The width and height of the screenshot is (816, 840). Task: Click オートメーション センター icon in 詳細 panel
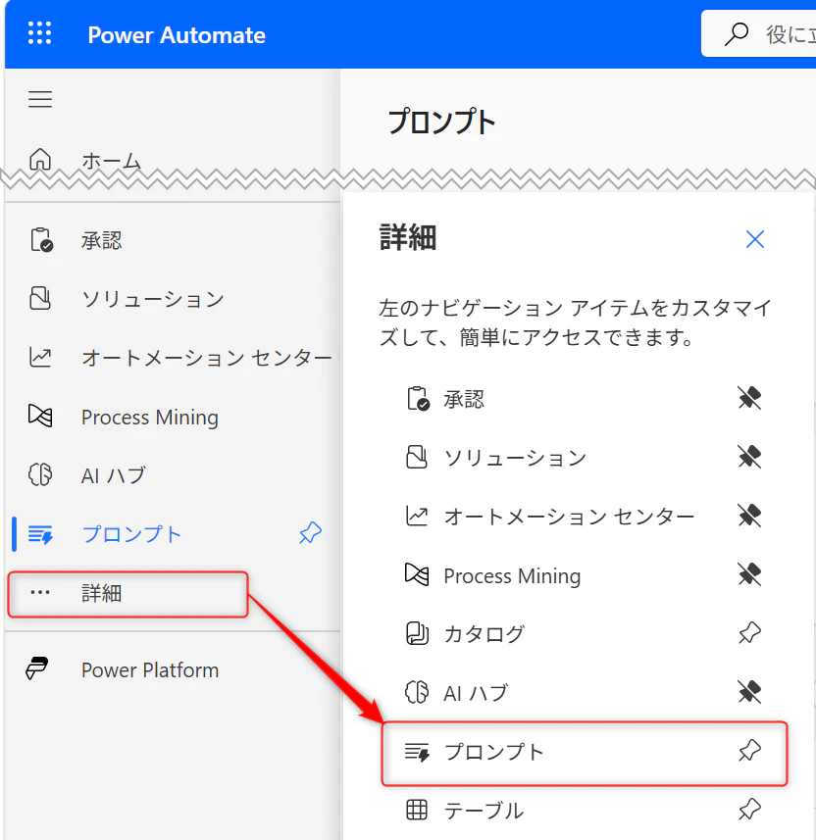[417, 516]
